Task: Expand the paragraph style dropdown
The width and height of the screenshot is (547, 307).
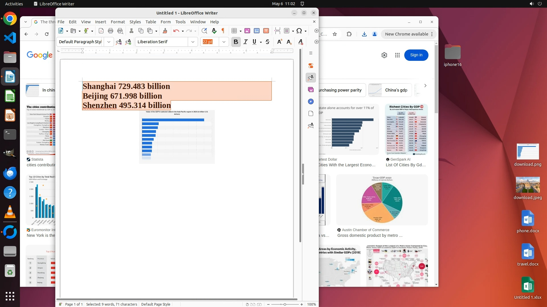Action: [x=109, y=42]
